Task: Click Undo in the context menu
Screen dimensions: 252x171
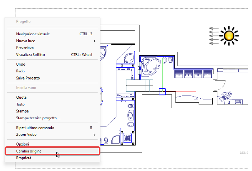Action: (53, 64)
